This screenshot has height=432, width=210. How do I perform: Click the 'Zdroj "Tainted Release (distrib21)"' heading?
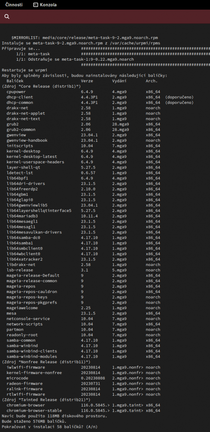click(46, 400)
